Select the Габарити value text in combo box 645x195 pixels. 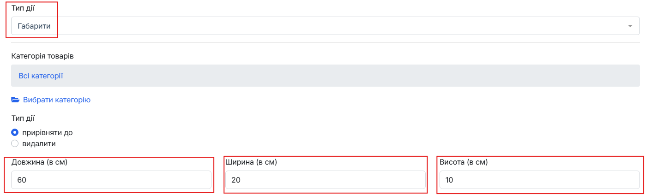pos(34,26)
